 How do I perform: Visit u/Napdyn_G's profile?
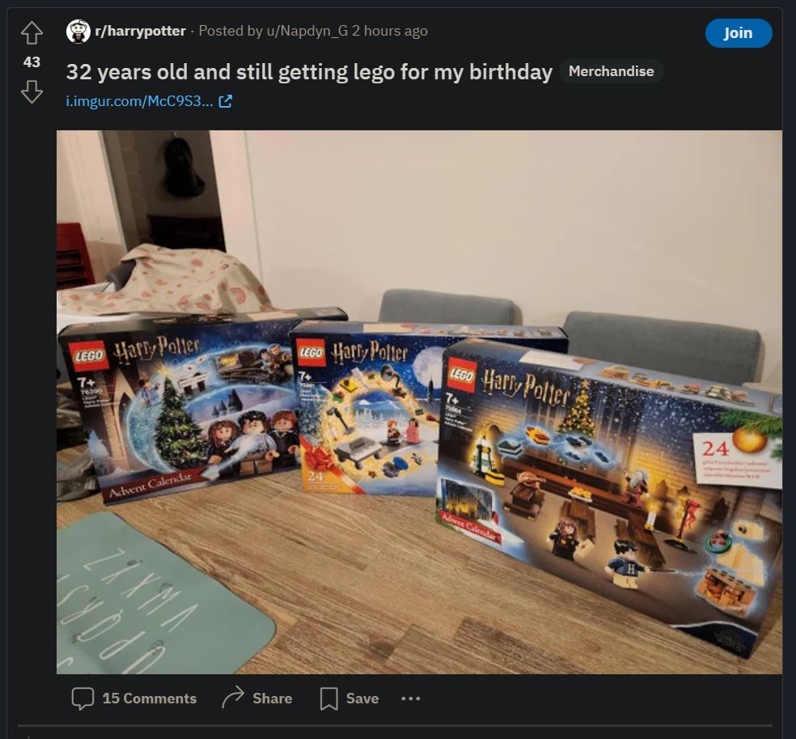point(307,31)
